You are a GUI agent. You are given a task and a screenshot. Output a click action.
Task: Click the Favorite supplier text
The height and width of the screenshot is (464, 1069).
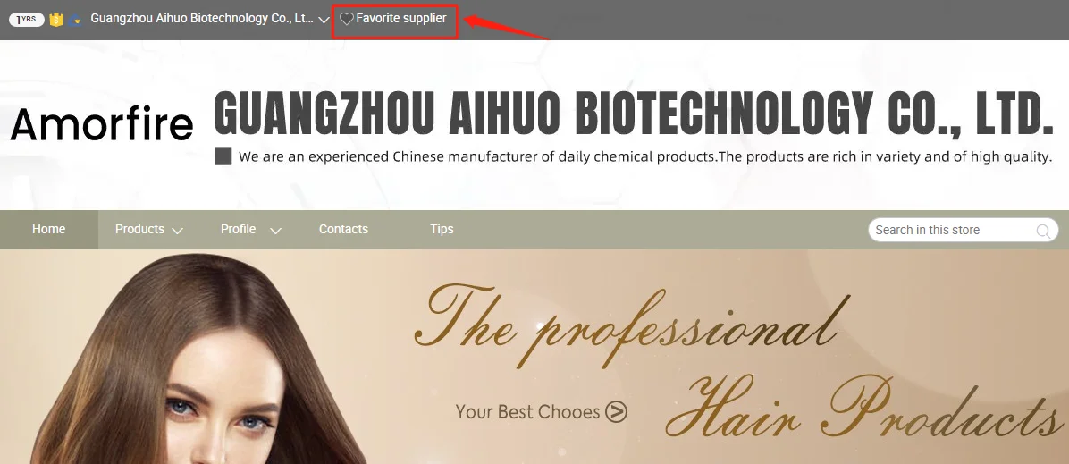(x=400, y=19)
